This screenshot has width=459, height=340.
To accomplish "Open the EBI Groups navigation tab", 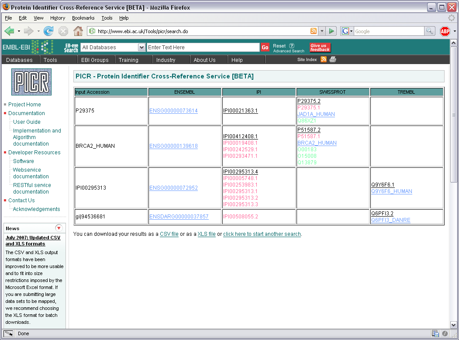I will (95, 60).
